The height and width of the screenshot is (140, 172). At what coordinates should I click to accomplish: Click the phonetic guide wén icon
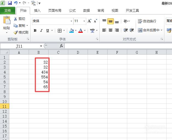point(92,31)
